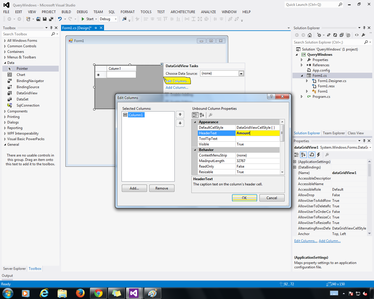Click the View Code icon in Solution Explorer

click(357, 35)
